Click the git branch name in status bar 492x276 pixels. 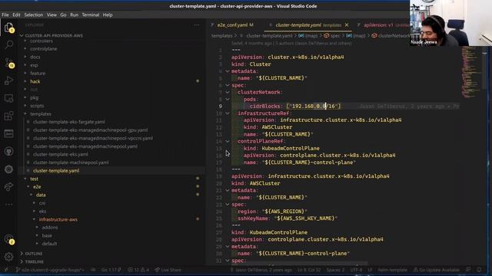click(x=50, y=270)
